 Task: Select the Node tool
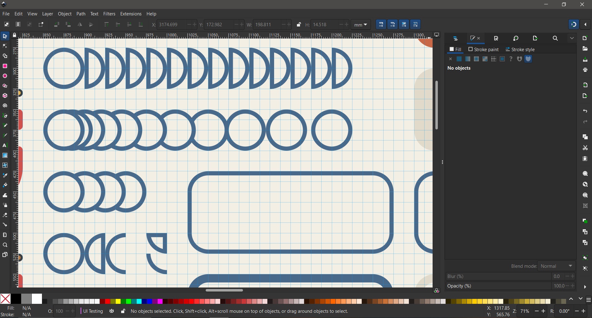pos(5,46)
